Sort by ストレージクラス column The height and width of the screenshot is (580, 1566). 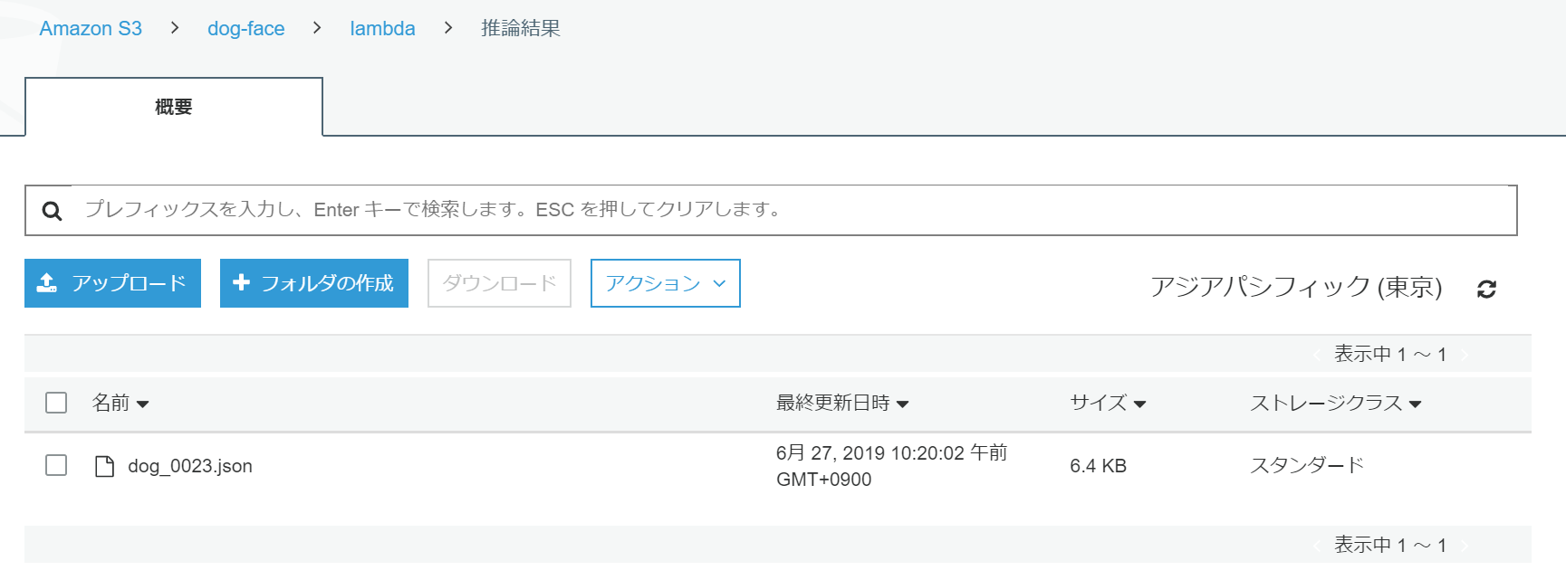[1335, 403]
